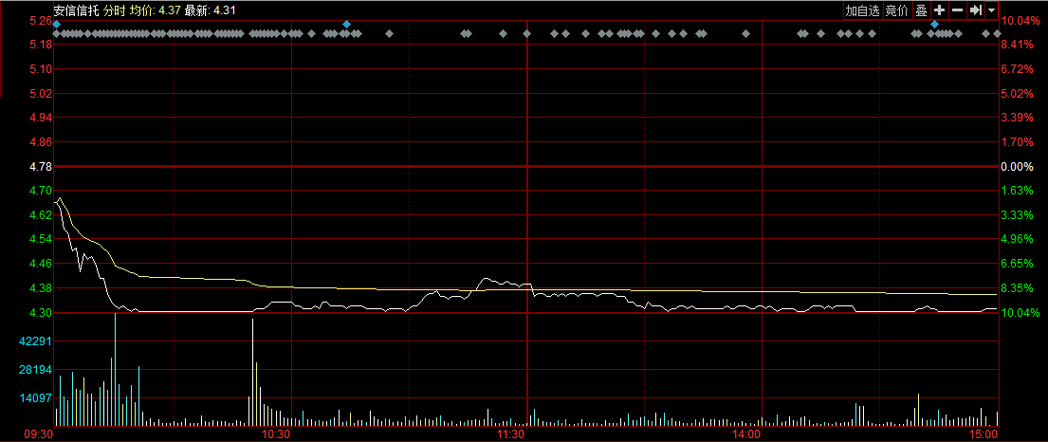Click the gray diamond on the 11:30 line
The height and width of the screenshot is (442, 1048).
pos(526,33)
